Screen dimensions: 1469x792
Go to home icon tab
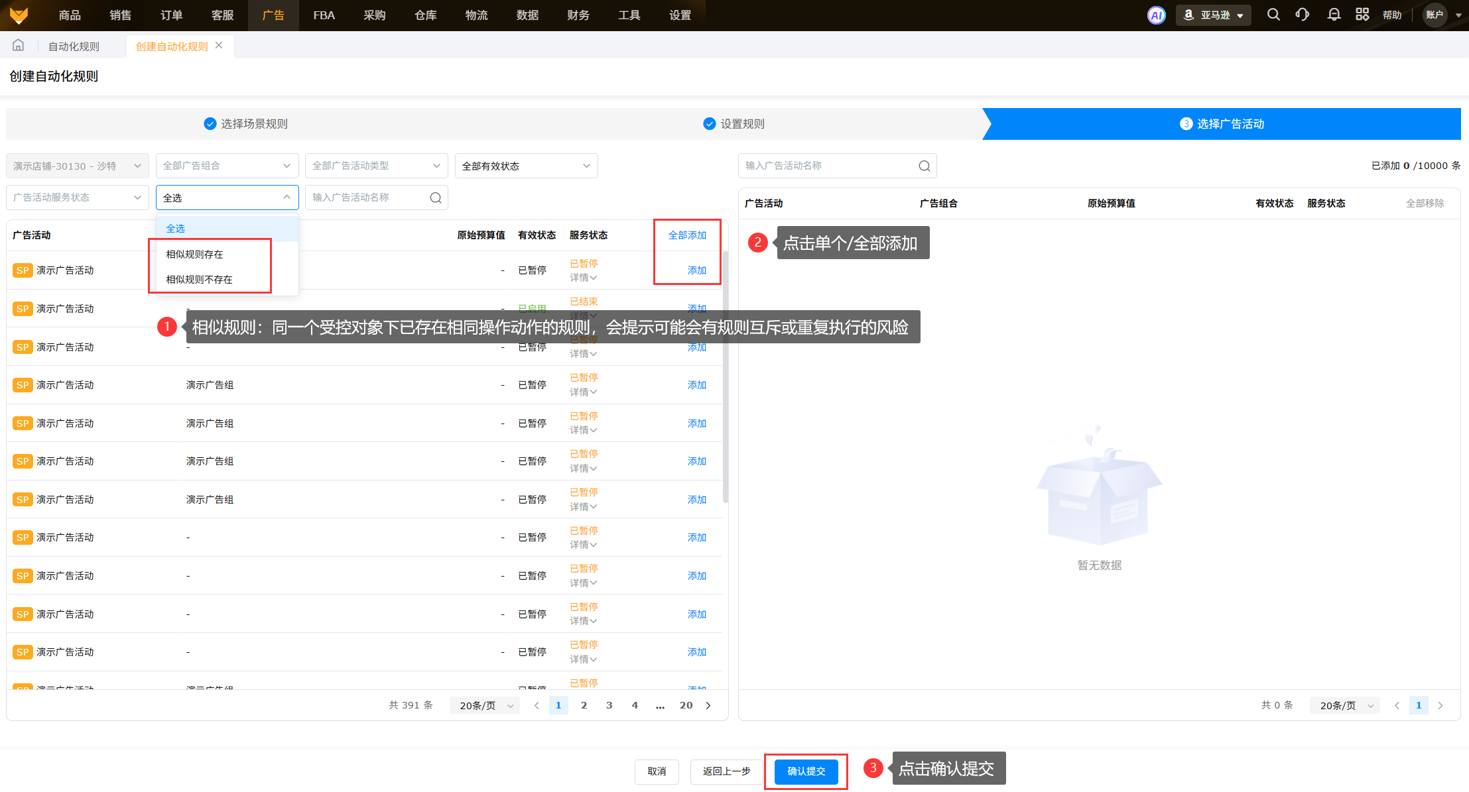click(x=19, y=46)
